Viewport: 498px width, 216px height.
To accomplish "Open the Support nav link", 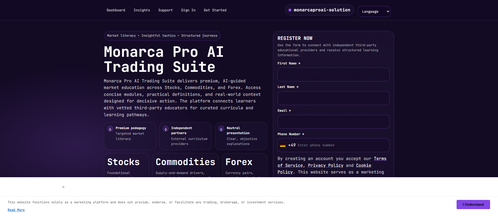I will click(165, 10).
